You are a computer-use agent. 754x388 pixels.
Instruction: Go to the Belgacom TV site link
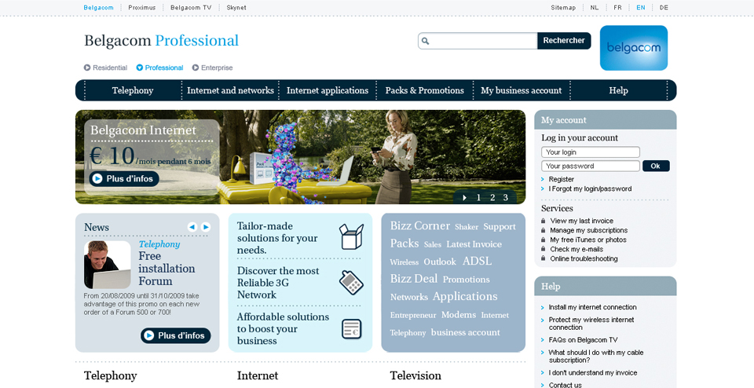pyautogui.click(x=191, y=8)
